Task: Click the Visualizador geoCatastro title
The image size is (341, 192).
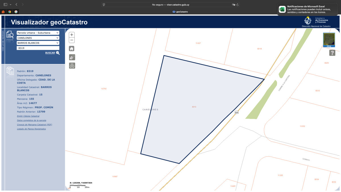Action: coord(49,22)
